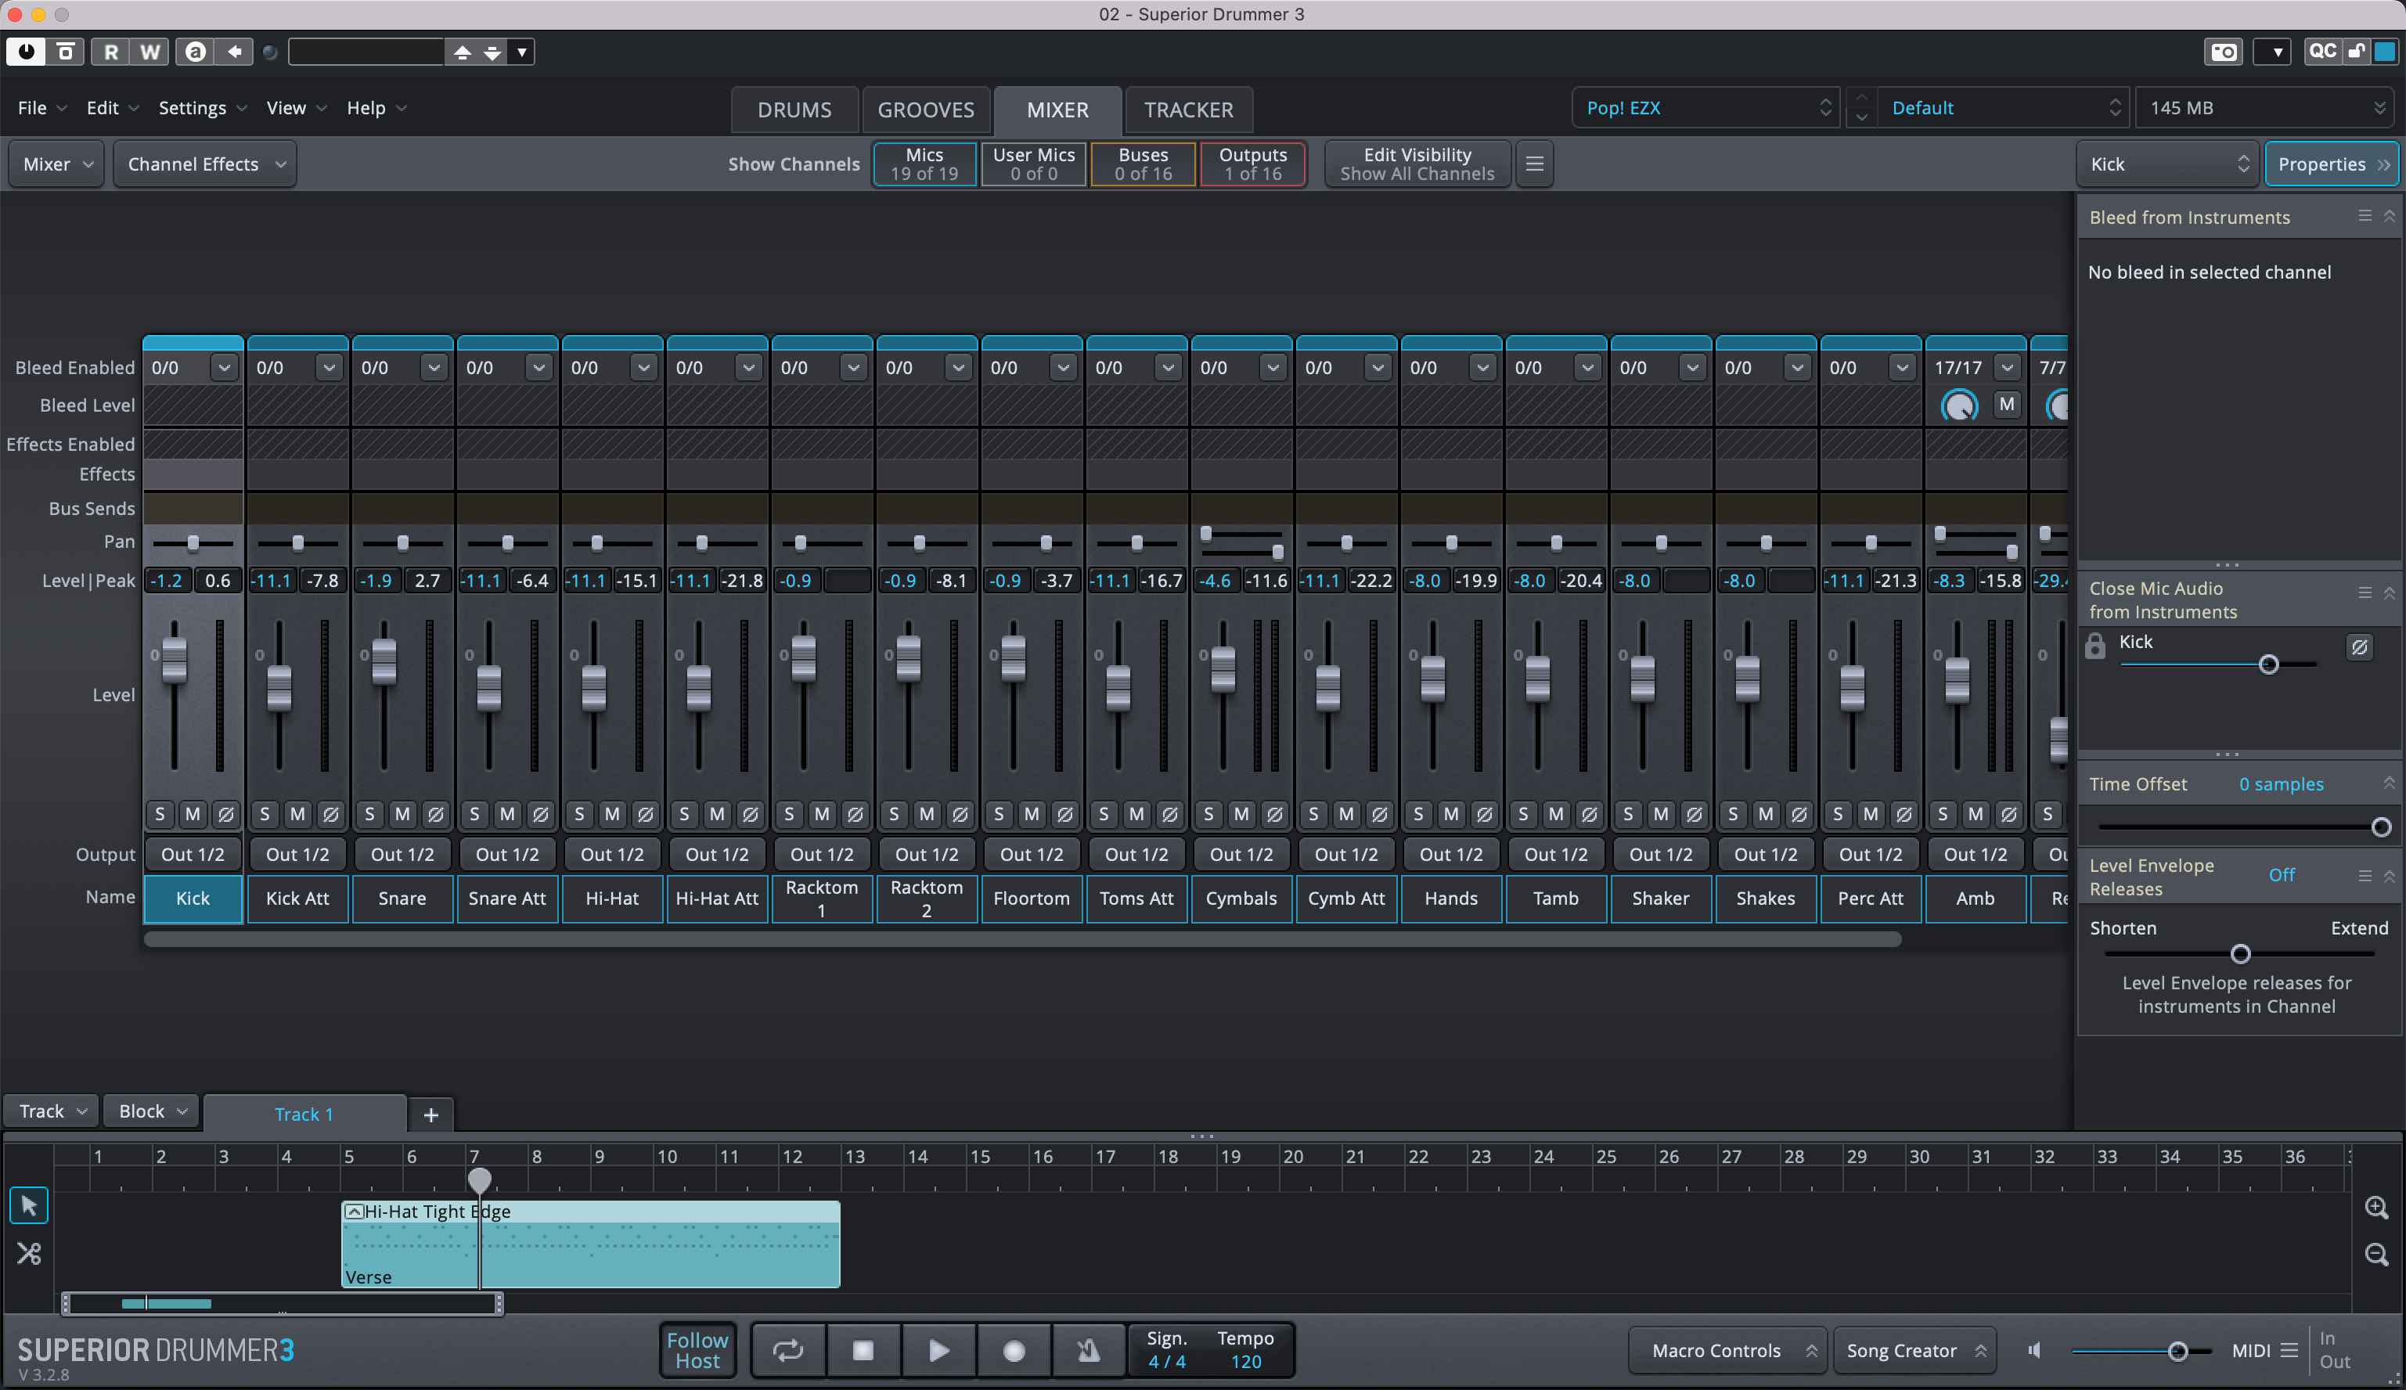Image resolution: width=2406 pixels, height=1390 pixels.
Task: Click the Record transport button
Action: pyautogui.click(x=1014, y=1350)
